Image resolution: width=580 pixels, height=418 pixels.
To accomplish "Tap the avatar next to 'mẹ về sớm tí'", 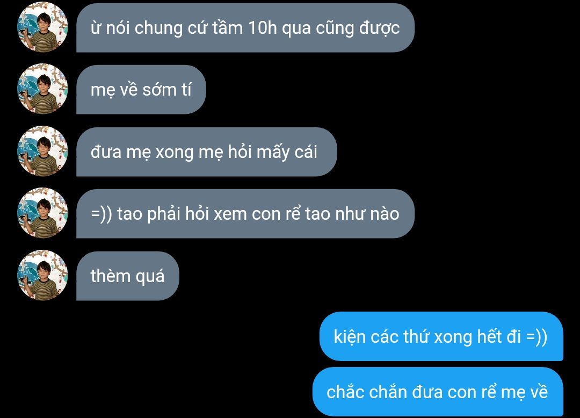I will (x=42, y=89).
